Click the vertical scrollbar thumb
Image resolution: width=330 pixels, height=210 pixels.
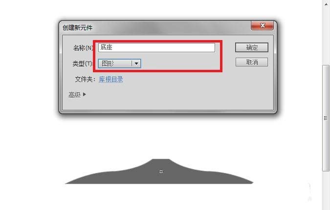click(x=326, y=118)
